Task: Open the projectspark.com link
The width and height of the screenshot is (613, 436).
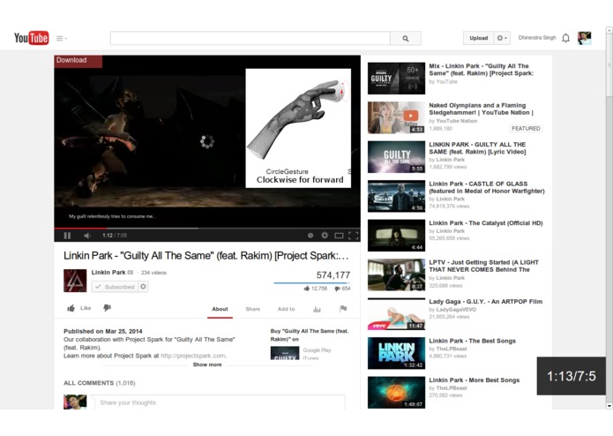Action: [193, 356]
